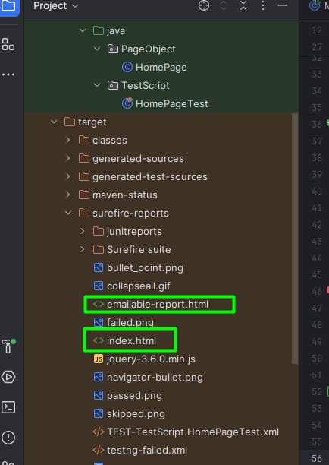Image resolution: width=329 pixels, height=465 pixels.
Task: Open the Project view dropdown
Action: click(56, 5)
